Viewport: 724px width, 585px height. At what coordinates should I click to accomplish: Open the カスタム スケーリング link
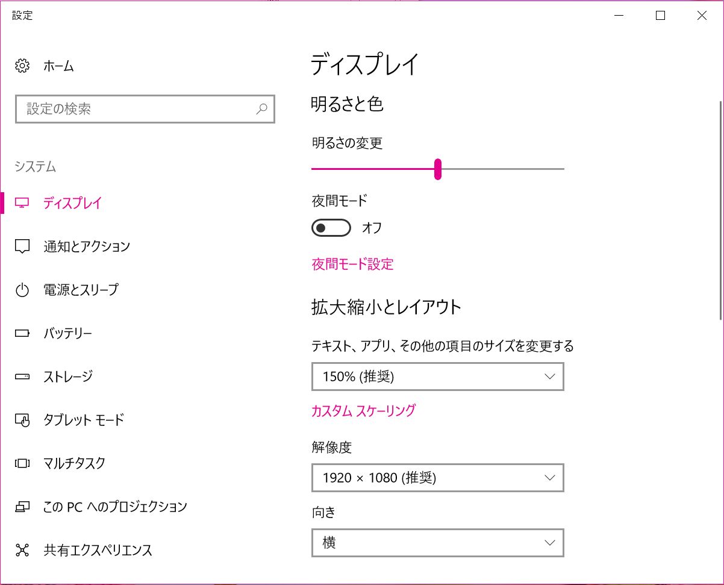point(363,411)
